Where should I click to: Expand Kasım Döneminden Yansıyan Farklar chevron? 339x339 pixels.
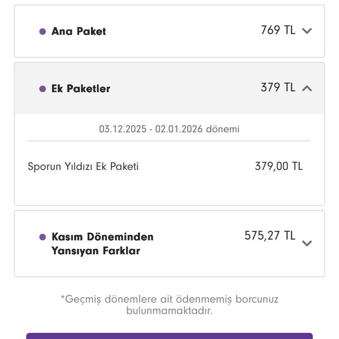(307, 243)
